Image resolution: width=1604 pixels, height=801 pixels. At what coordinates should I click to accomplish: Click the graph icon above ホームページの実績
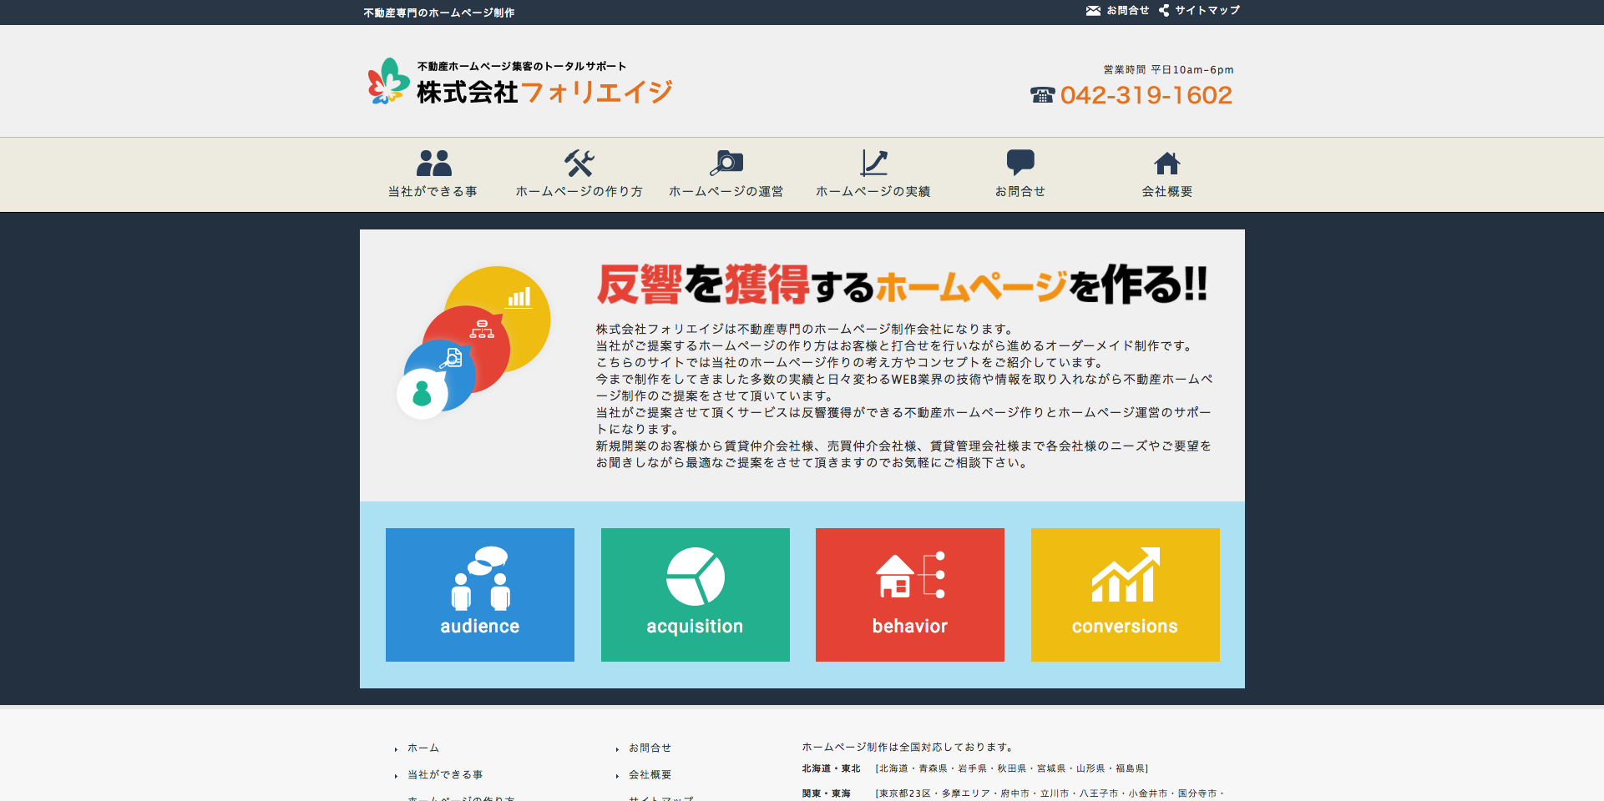[x=873, y=162]
